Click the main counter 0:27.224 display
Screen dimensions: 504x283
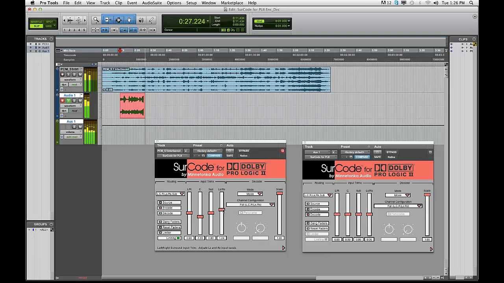pos(192,22)
